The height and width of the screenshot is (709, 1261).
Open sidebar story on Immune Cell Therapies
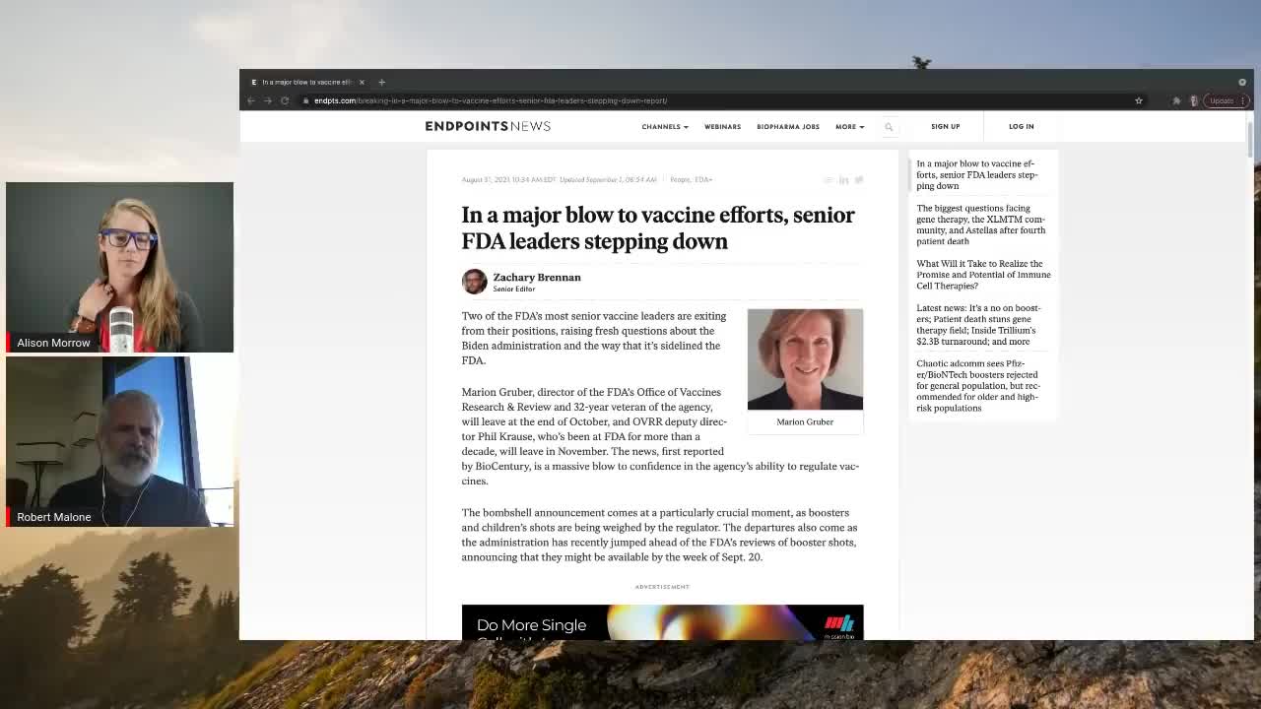[x=983, y=275]
